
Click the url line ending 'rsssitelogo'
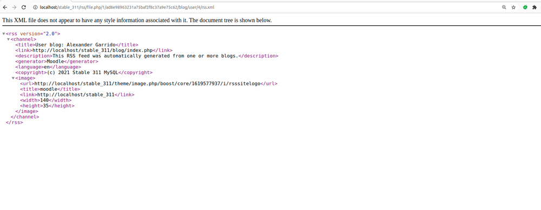coord(149,84)
